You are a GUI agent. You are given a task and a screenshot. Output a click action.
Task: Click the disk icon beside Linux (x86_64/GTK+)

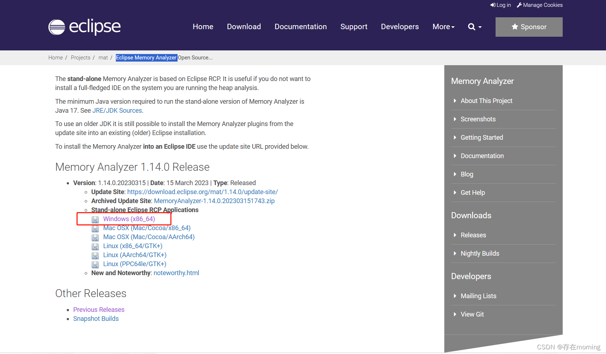(x=95, y=247)
